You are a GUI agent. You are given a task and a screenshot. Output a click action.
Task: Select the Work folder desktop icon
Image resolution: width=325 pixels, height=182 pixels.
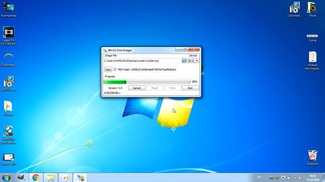tap(312, 9)
